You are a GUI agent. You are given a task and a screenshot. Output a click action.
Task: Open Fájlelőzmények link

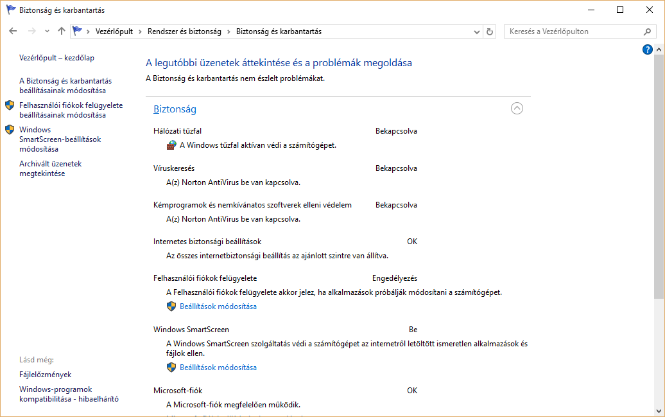pos(46,375)
